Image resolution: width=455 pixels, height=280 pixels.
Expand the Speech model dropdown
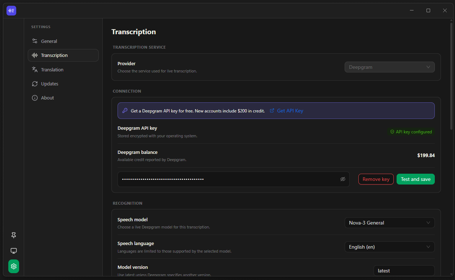(390, 223)
